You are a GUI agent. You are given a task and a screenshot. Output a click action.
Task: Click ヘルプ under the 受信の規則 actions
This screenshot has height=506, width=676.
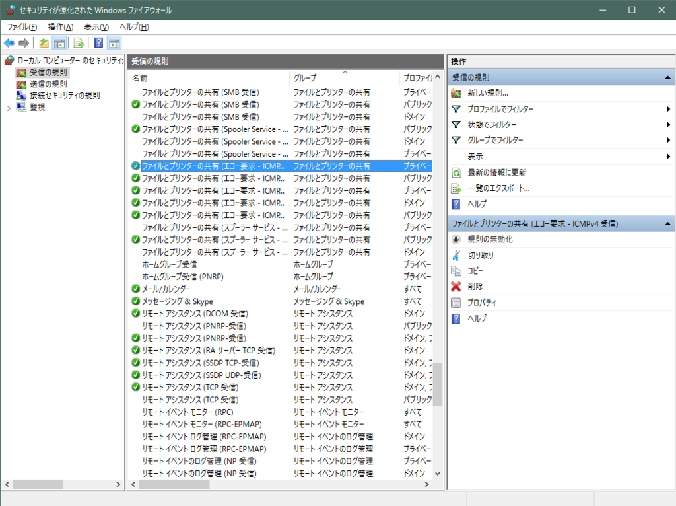coord(477,204)
